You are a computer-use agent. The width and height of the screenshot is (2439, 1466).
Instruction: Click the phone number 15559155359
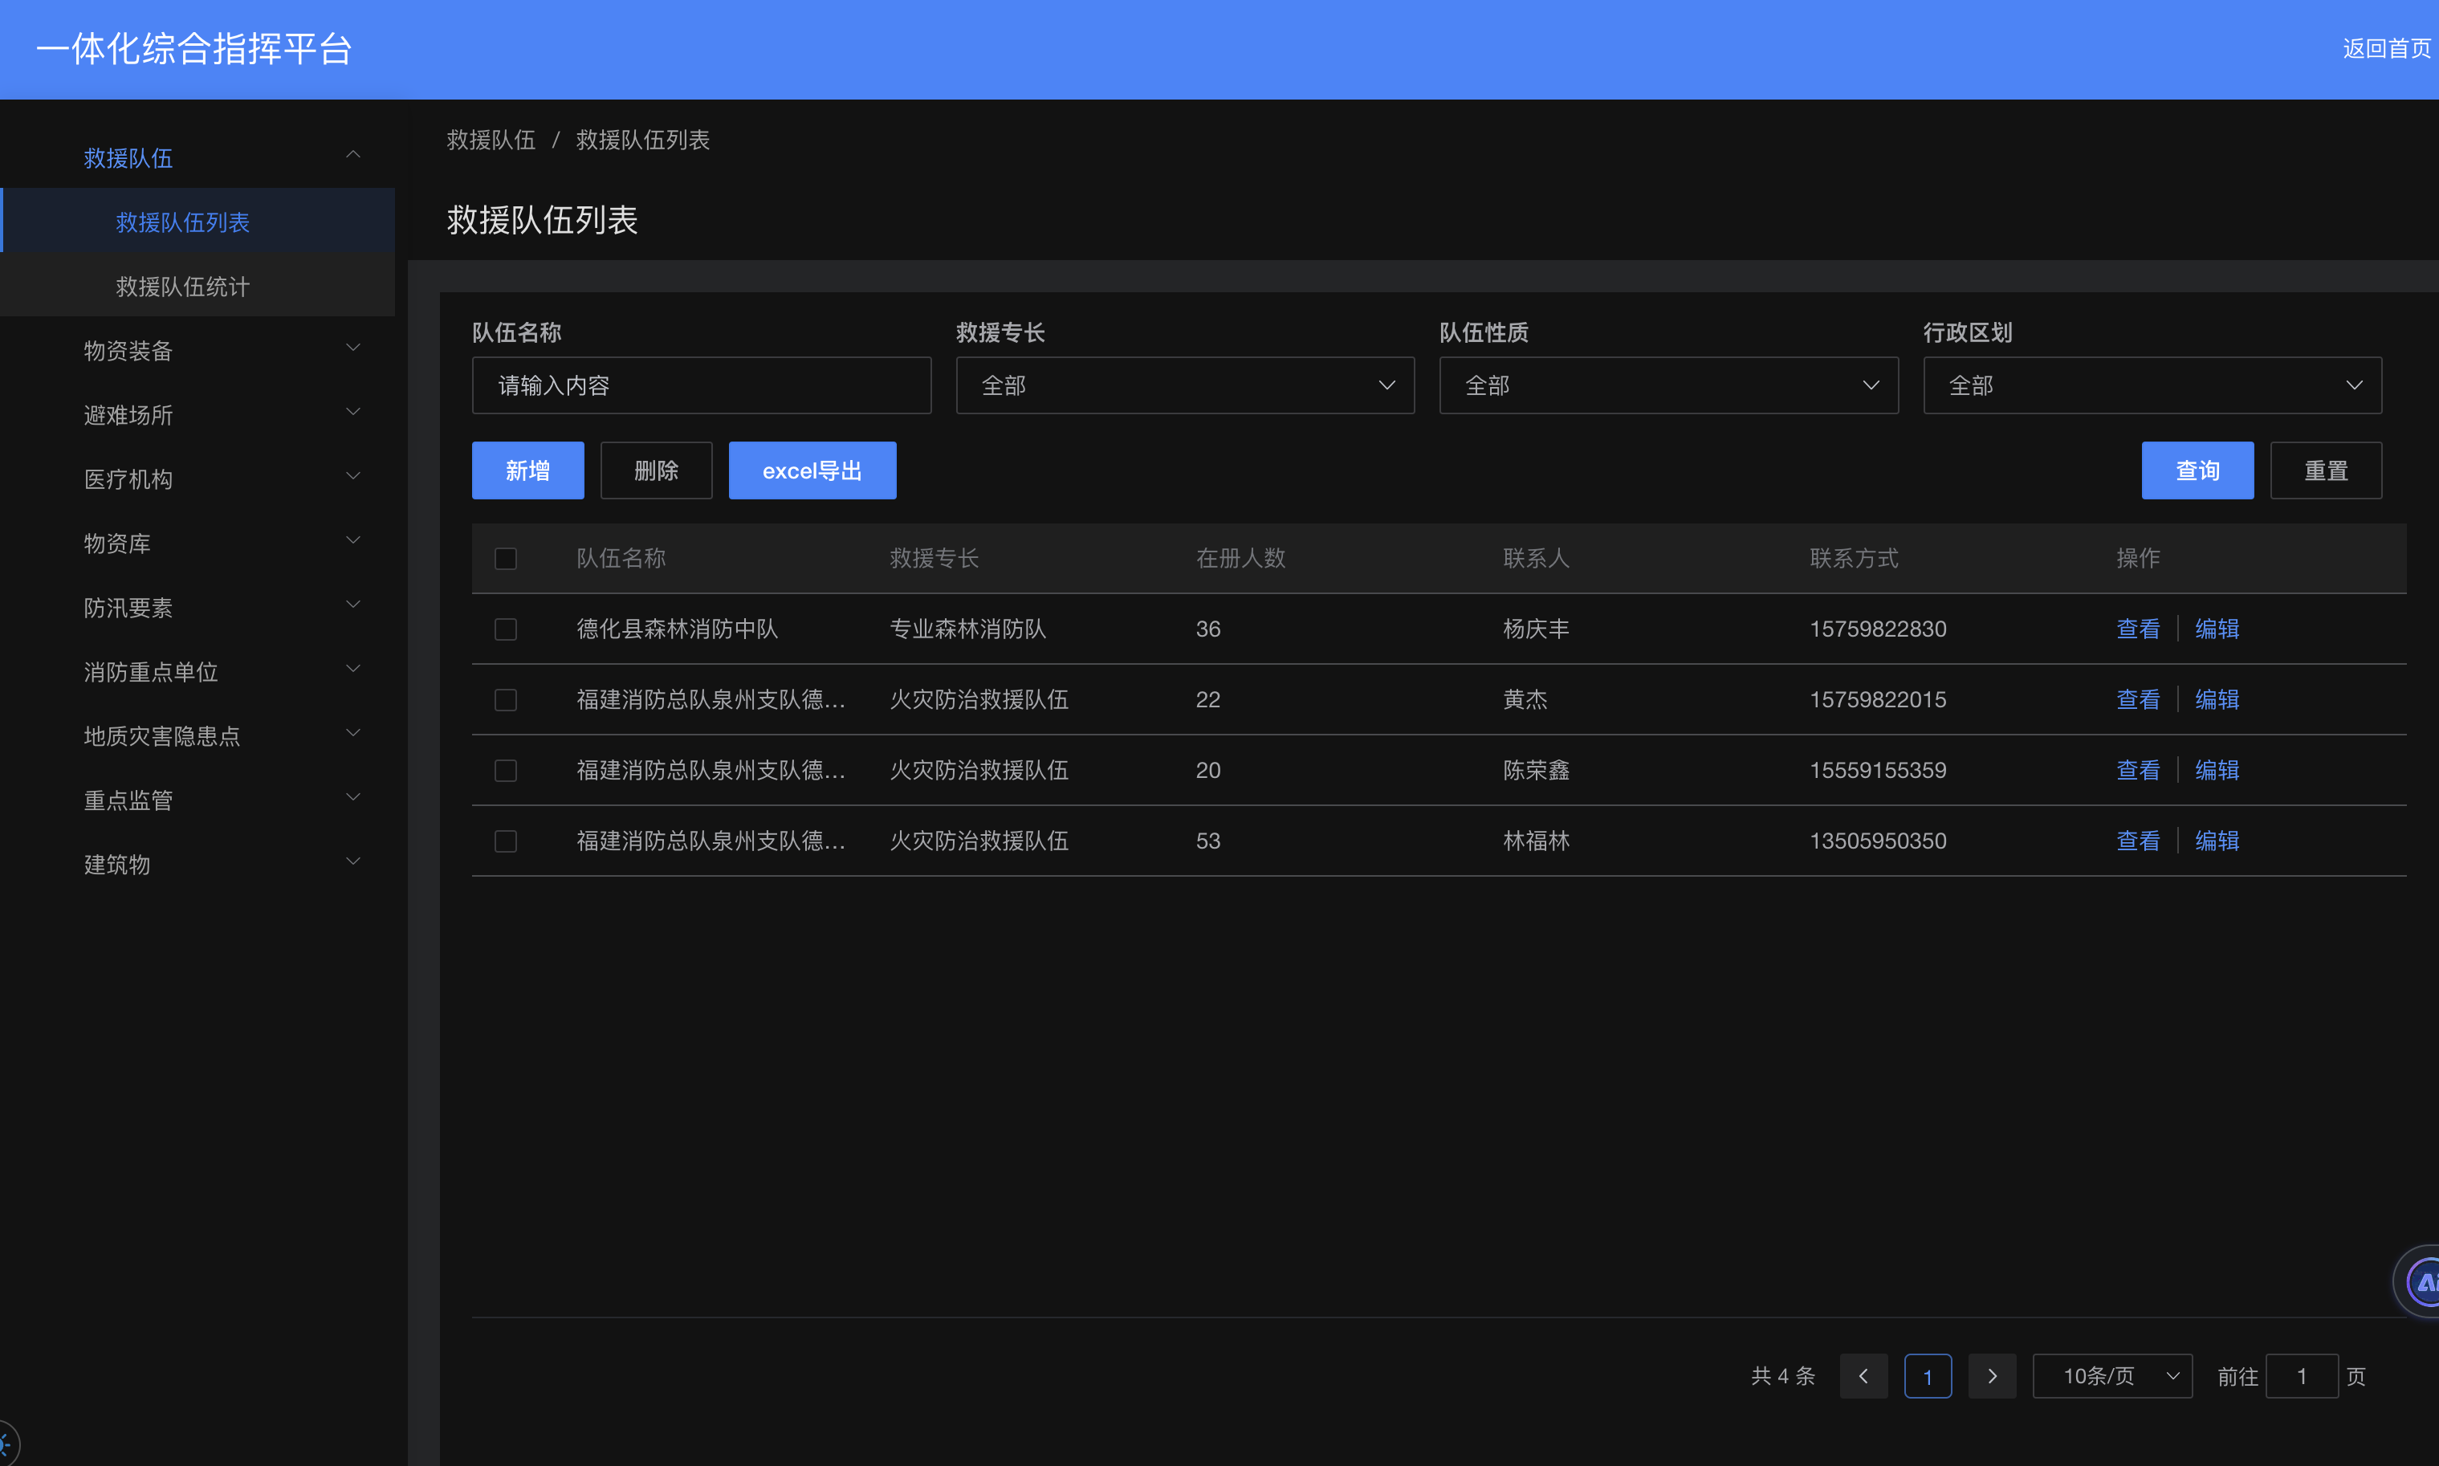tap(1878, 771)
